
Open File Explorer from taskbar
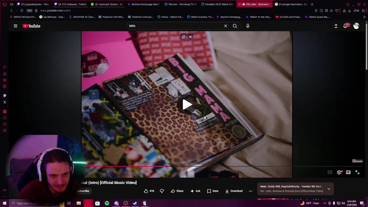pos(78,203)
